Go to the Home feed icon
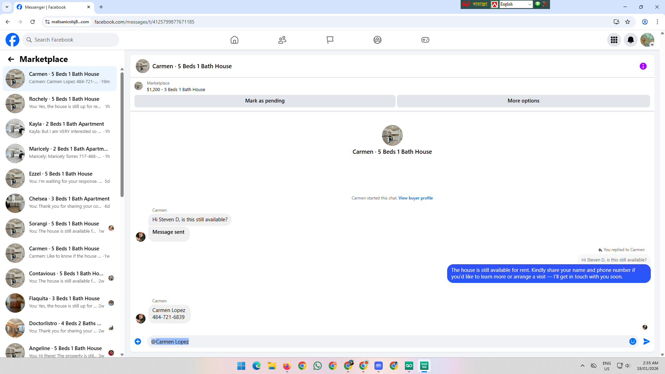The image size is (665, 374). (234, 40)
